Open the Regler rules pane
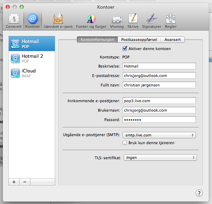This screenshot has height=204, width=212. point(171,21)
